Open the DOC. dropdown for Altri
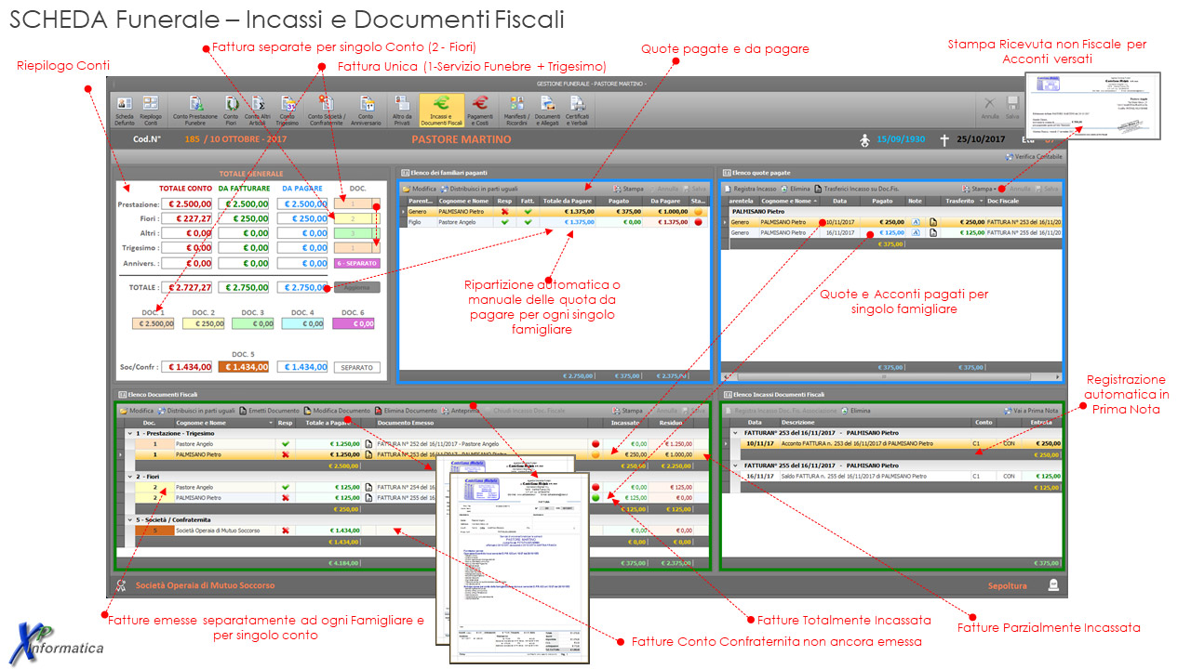 coord(376,233)
